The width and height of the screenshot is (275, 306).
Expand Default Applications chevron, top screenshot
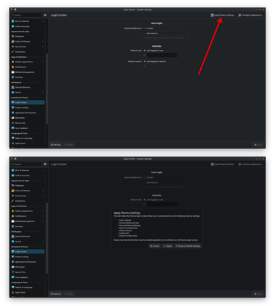[43, 62]
